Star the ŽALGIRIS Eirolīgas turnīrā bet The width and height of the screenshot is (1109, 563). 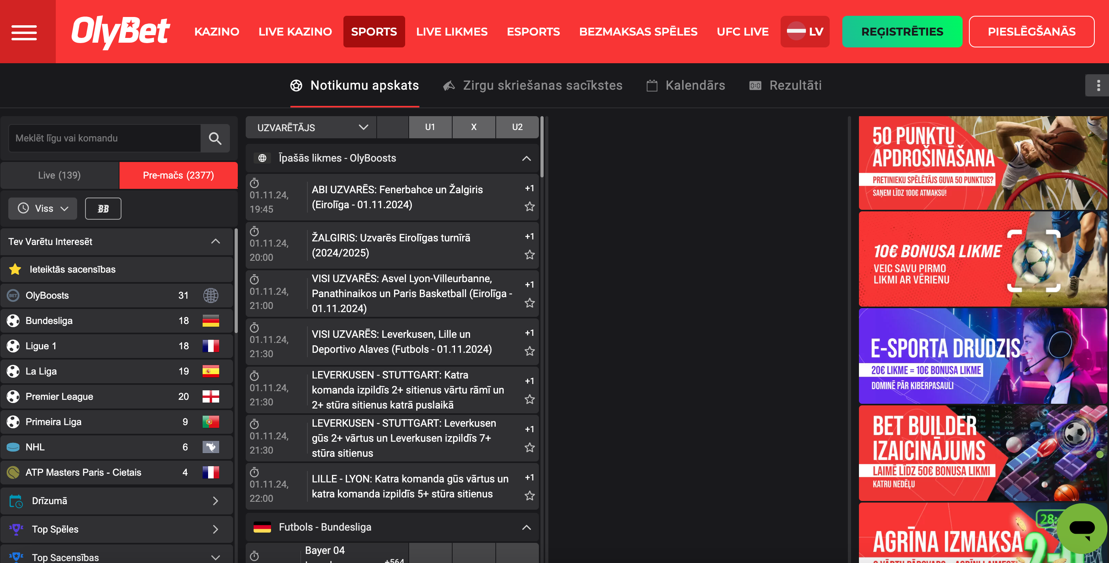coord(529,255)
